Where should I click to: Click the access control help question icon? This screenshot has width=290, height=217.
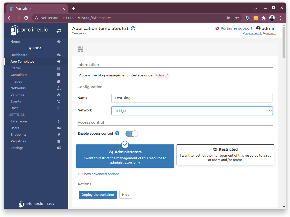point(117,133)
